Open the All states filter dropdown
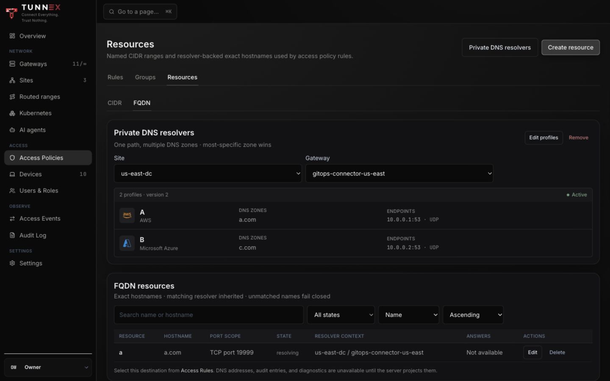Screen dimensions: 610x381 coord(341,315)
